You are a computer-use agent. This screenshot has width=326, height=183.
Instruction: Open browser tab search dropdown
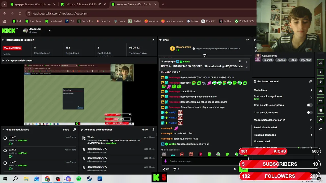tap(4, 4)
